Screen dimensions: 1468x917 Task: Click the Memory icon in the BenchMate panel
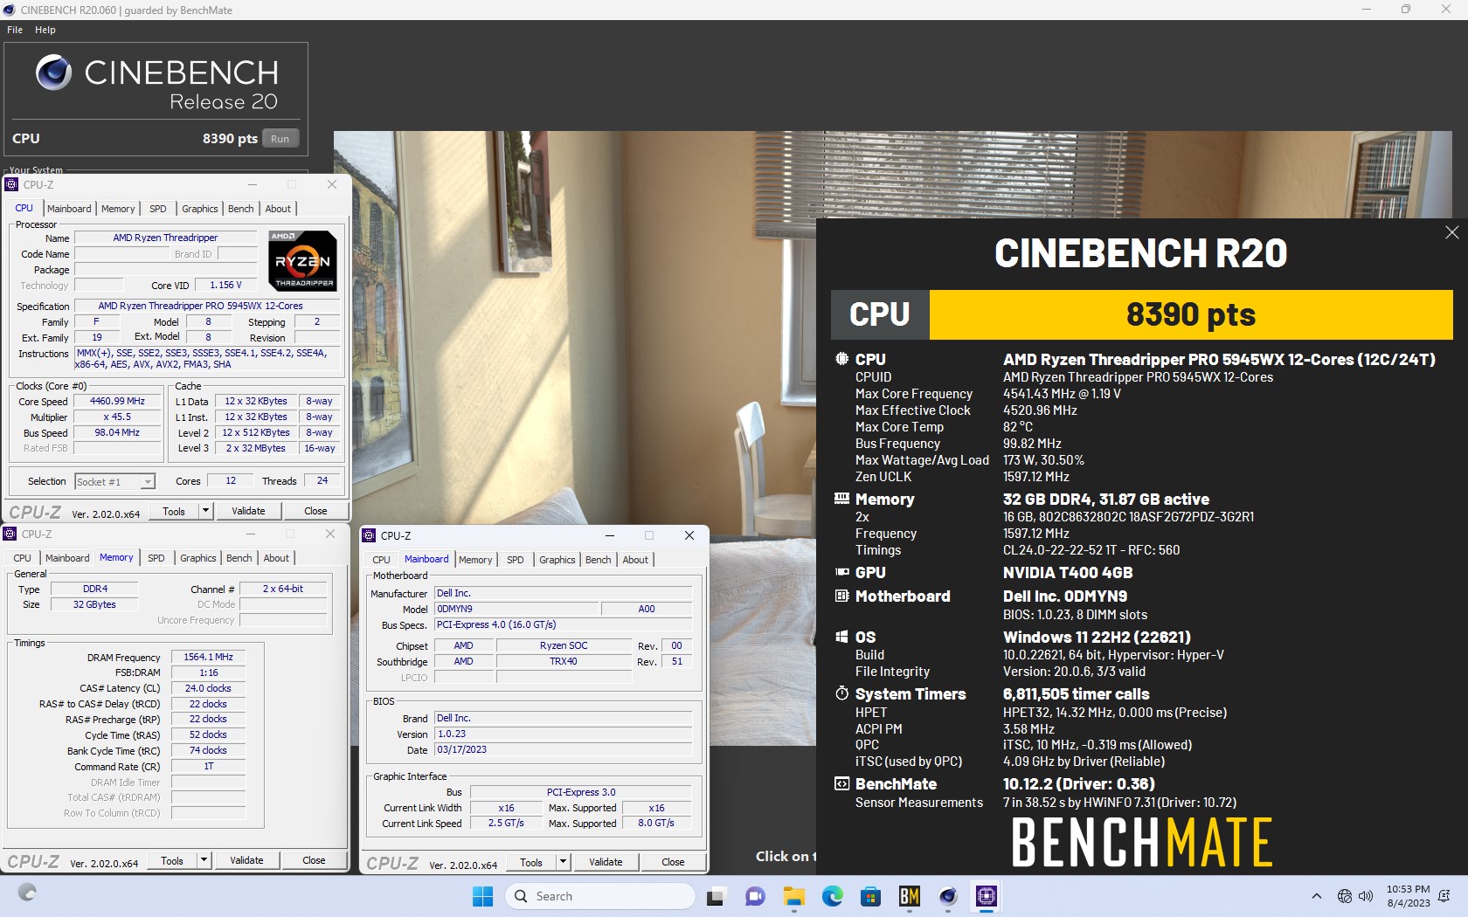[x=841, y=499]
